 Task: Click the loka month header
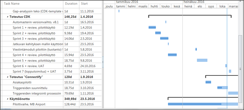click(x=222, y=6)
